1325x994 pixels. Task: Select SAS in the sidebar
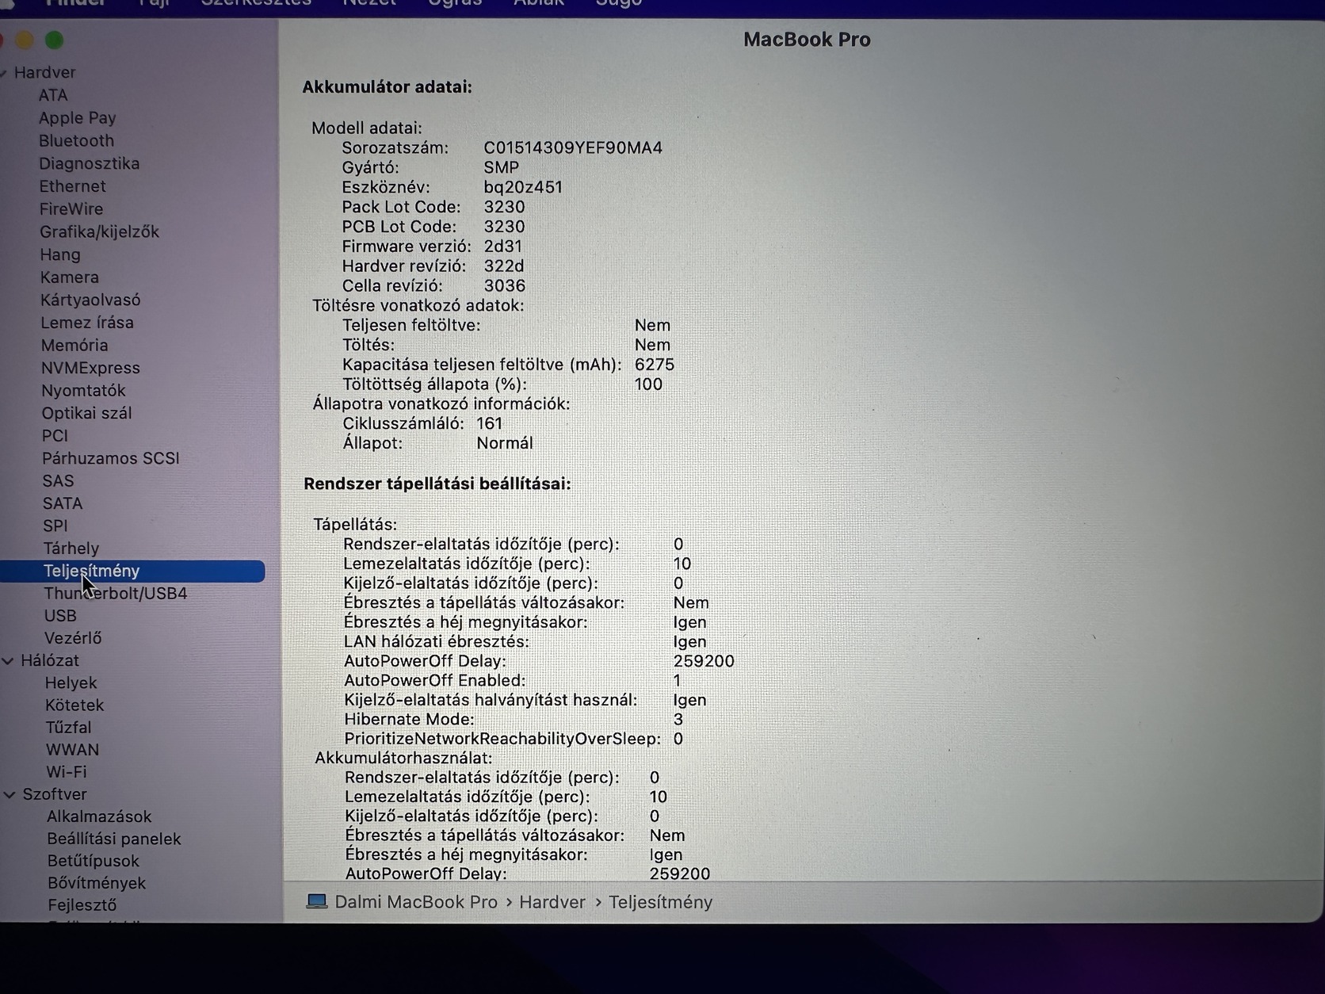pyautogui.click(x=59, y=481)
